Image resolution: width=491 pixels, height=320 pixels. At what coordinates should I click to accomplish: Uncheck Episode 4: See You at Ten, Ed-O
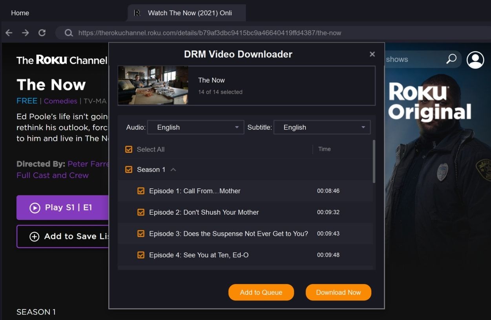coord(141,255)
